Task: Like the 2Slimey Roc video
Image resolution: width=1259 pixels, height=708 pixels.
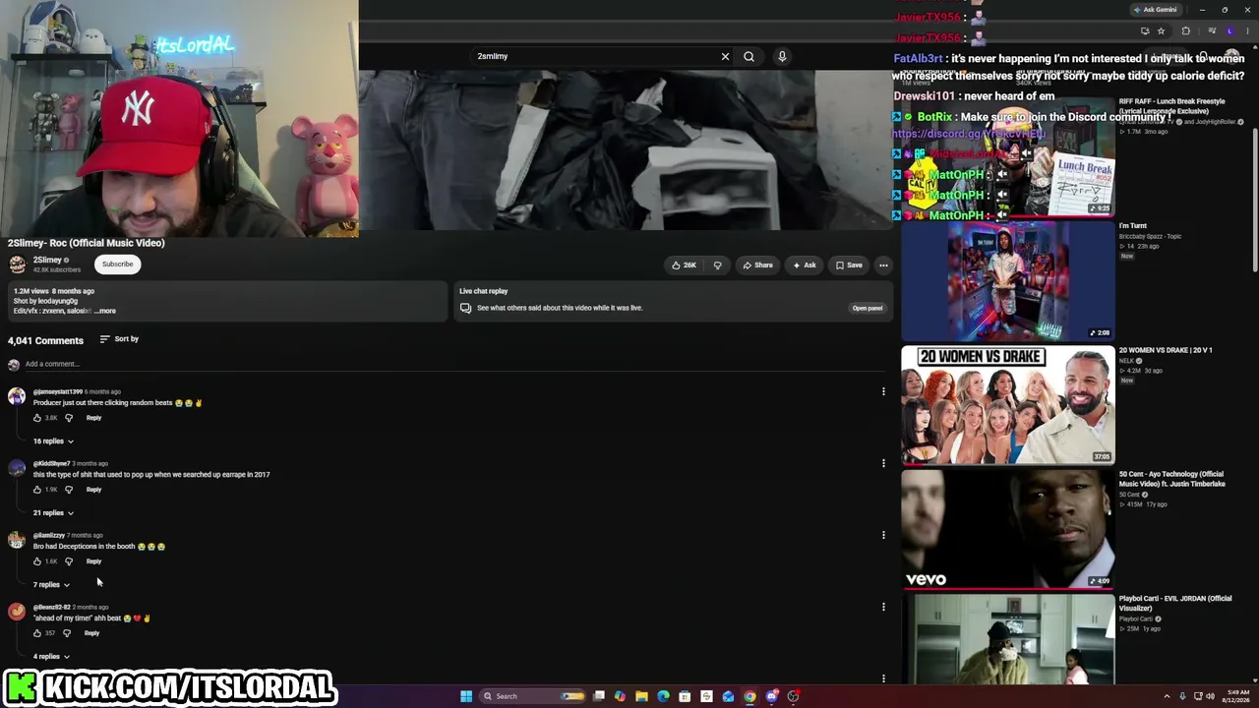Action: (684, 265)
